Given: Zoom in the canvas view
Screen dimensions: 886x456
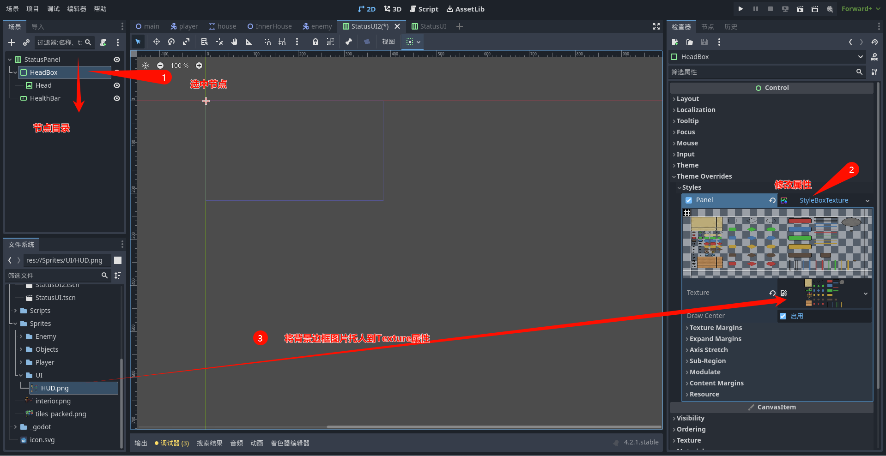Looking at the screenshot, I should pyautogui.click(x=199, y=66).
